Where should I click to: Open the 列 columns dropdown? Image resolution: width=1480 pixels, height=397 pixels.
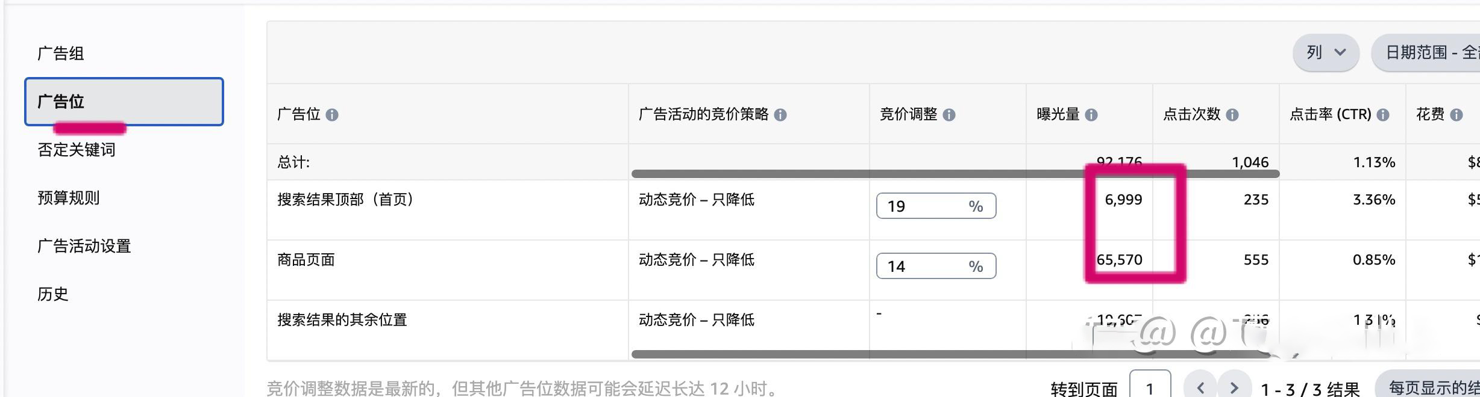(1326, 53)
